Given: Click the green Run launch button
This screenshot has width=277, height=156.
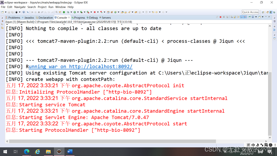Looking at the screenshot, I should (x=75, y=12).
